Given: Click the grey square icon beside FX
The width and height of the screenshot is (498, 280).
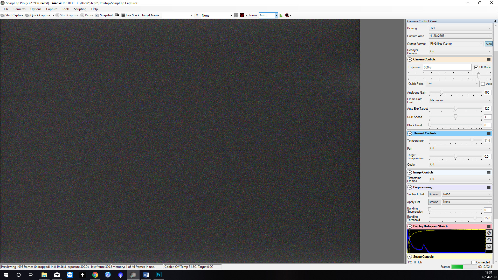Looking at the screenshot, I should point(236,15).
